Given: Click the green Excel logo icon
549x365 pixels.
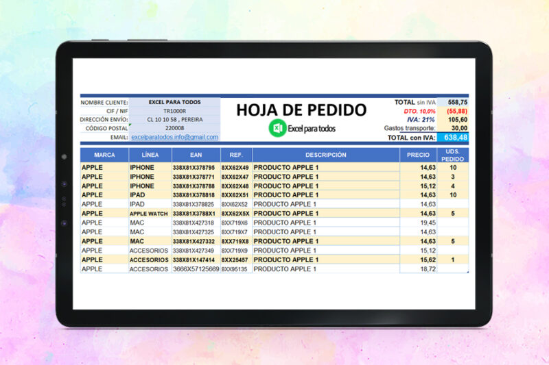Looking at the screenshot, I should pyautogui.click(x=278, y=128).
